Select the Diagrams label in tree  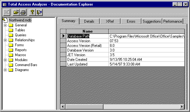tap(22, 70)
